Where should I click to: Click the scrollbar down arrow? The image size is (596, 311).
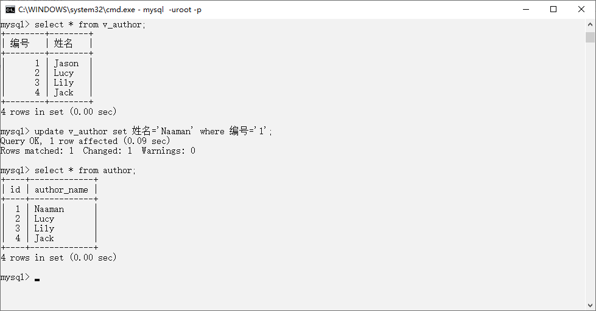point(590,306)
